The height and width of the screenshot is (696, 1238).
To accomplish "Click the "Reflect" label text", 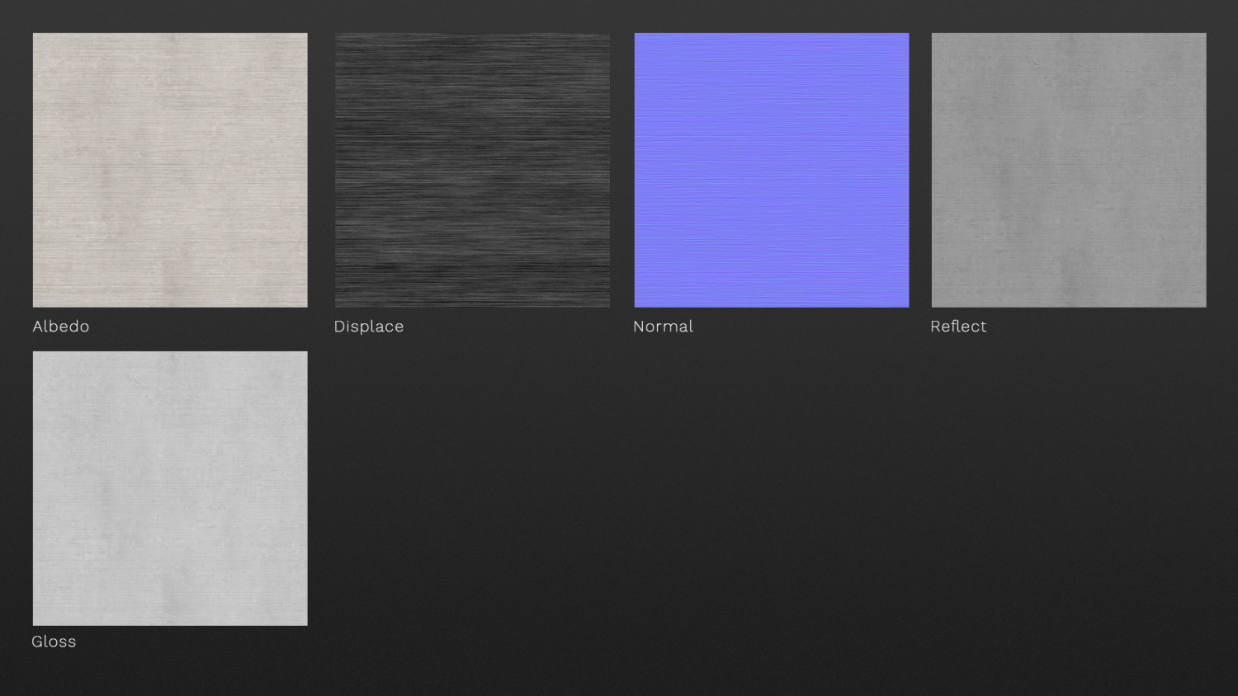I will [x=958, y=327].
